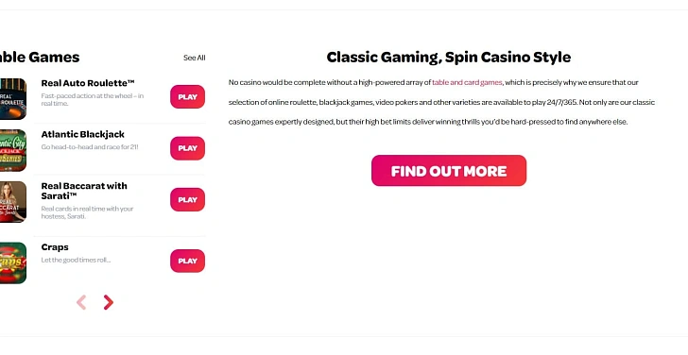Play Real Auto Roulette

(187, 97)
